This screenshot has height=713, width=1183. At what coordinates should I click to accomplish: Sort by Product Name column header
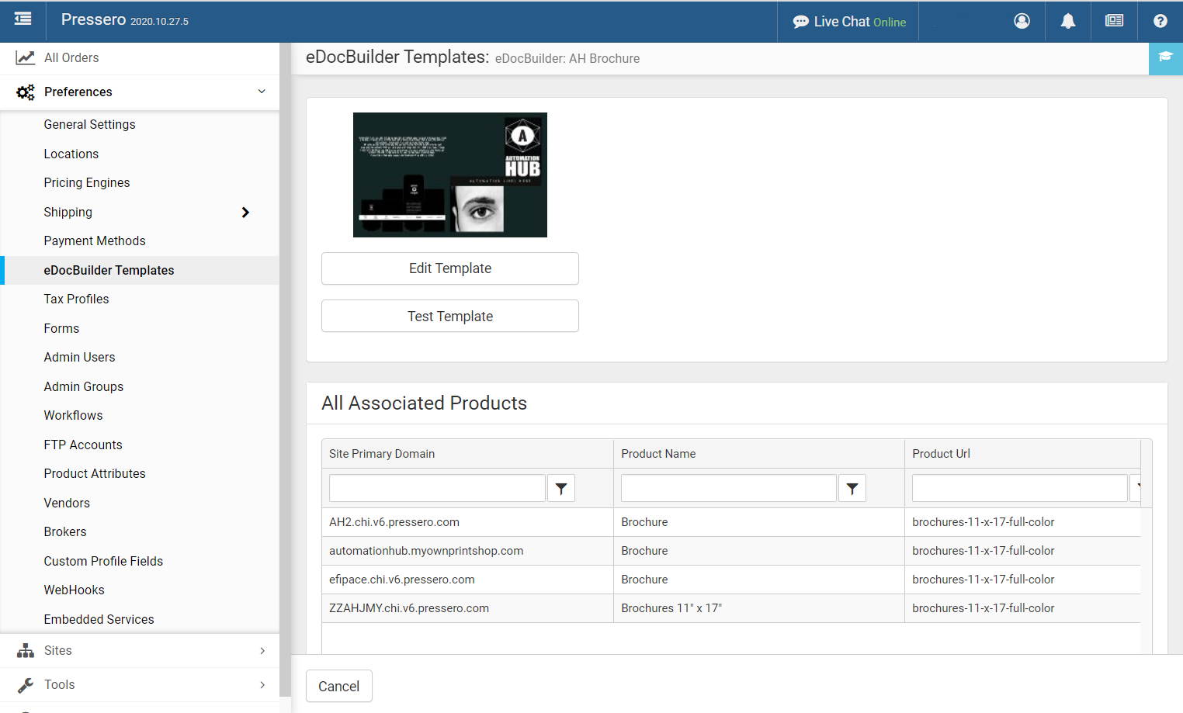click(x=658, y=454)
